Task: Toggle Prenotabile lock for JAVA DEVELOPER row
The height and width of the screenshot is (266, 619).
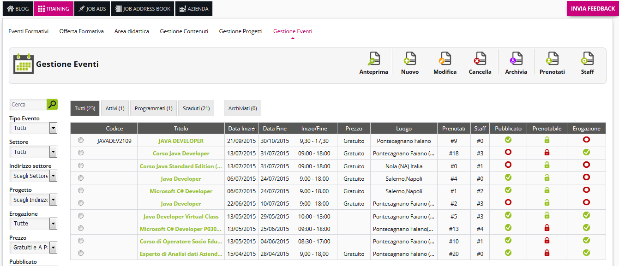Action: pyautogui.click(x=547, y=140)
